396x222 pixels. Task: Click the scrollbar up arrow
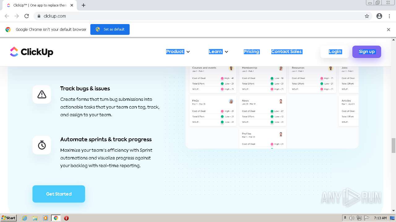(x=394, y=40)
